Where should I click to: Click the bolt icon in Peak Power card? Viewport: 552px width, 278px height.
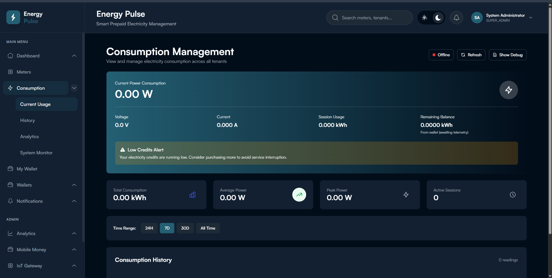406,195
